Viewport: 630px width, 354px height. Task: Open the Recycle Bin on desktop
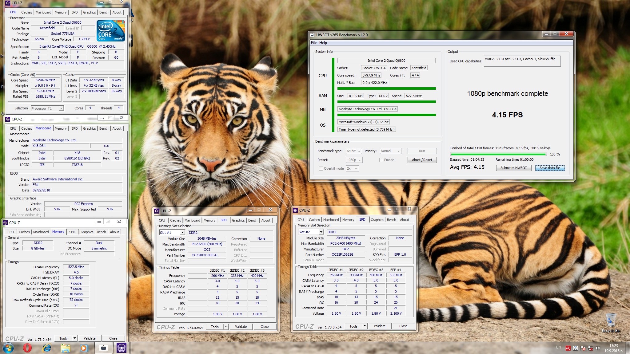(x=611, y=323)
